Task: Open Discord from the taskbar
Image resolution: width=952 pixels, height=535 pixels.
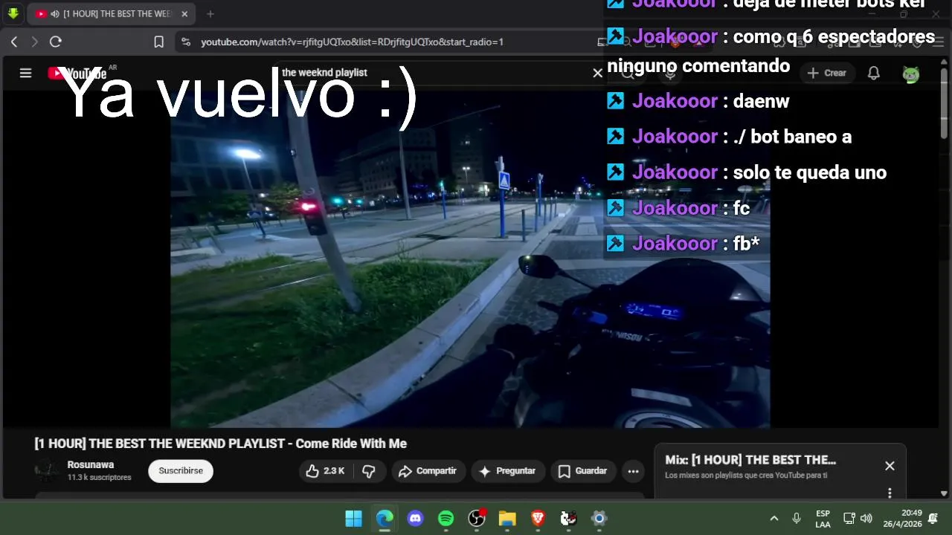Action: (x=415, y=518)
